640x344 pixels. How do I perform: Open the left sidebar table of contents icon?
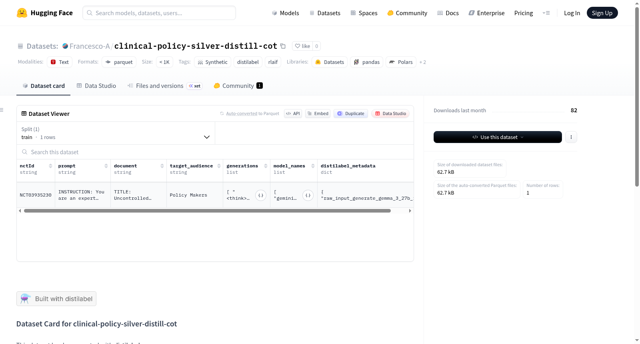tap(2, 110)
